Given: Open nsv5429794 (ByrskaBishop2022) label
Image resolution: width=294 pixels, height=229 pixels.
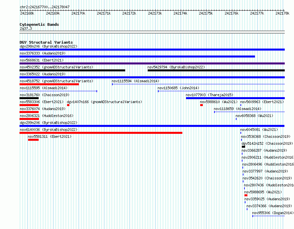Looking at the screenshot, I should click(x=176, y=67).
